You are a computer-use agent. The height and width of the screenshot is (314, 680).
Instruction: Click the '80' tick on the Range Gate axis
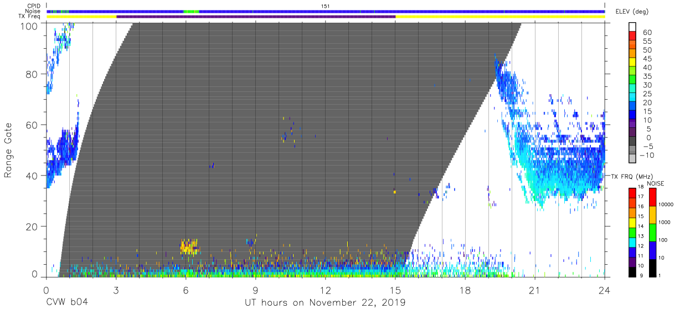point(32,74)
